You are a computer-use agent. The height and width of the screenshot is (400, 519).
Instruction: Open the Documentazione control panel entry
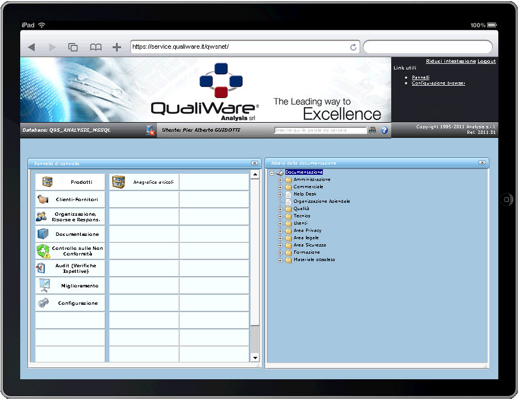click(70, 234)
